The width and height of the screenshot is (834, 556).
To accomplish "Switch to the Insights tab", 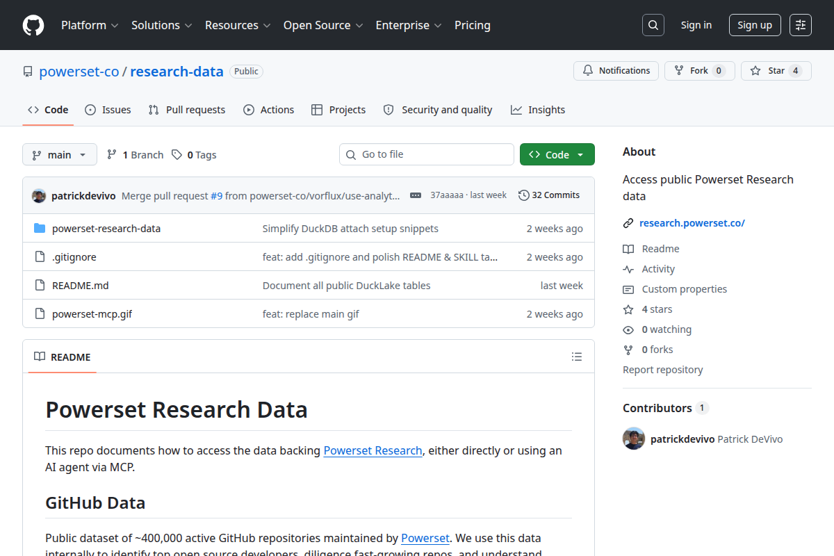I will [538, 110].
